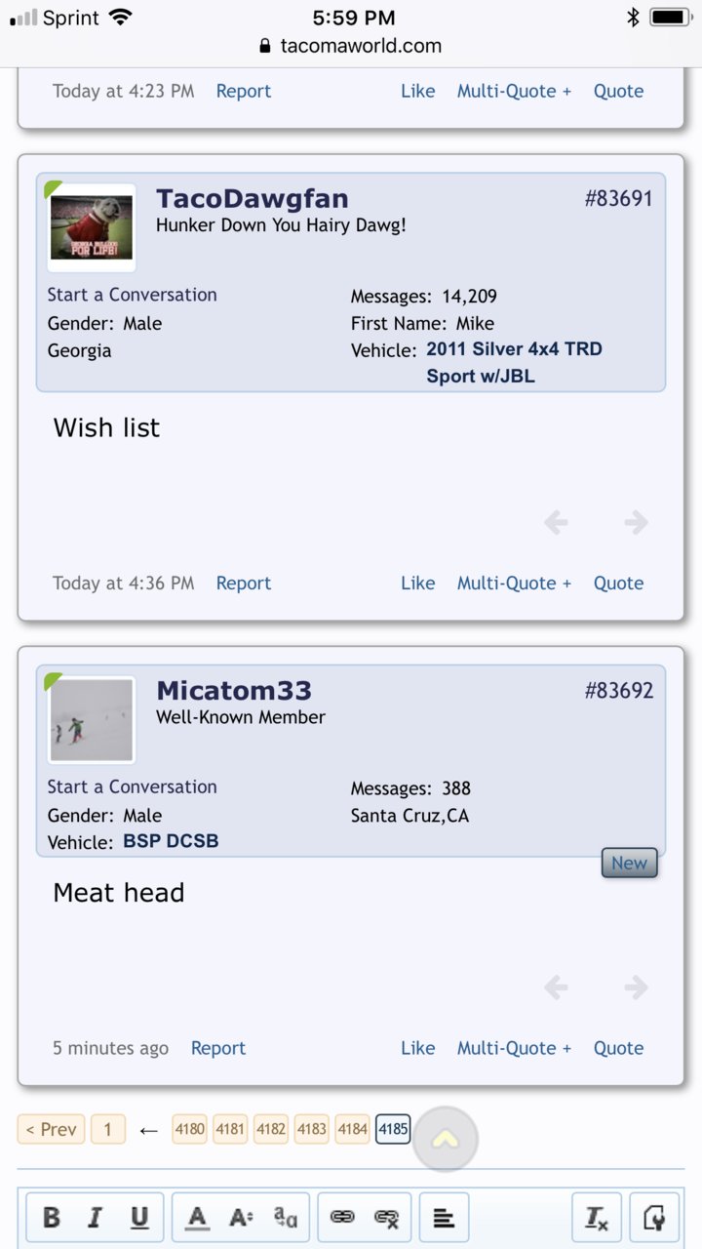Screen dimensions: 702x1249
Task: Open the text color picker
Action: (197, 1217)
